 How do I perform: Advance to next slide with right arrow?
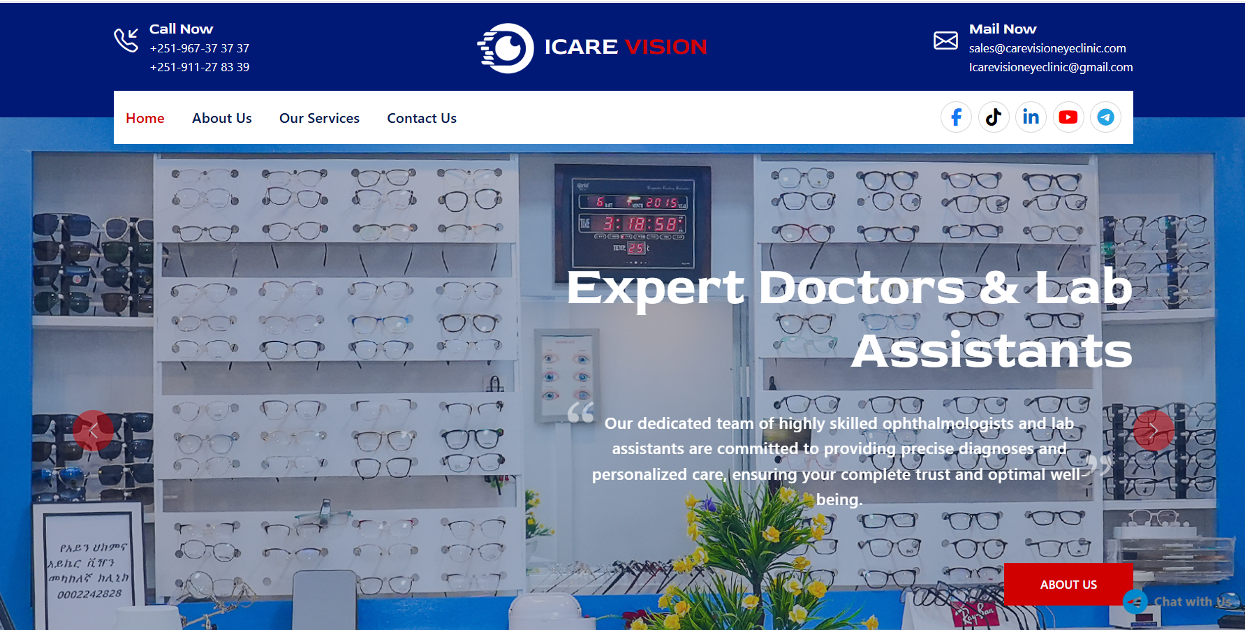tap(1153, 430)
